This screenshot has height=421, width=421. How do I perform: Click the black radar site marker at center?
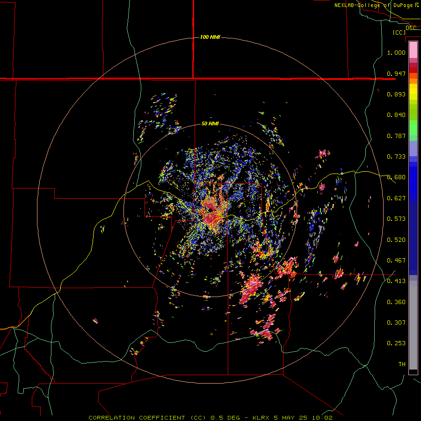click(x=210, y=210)
